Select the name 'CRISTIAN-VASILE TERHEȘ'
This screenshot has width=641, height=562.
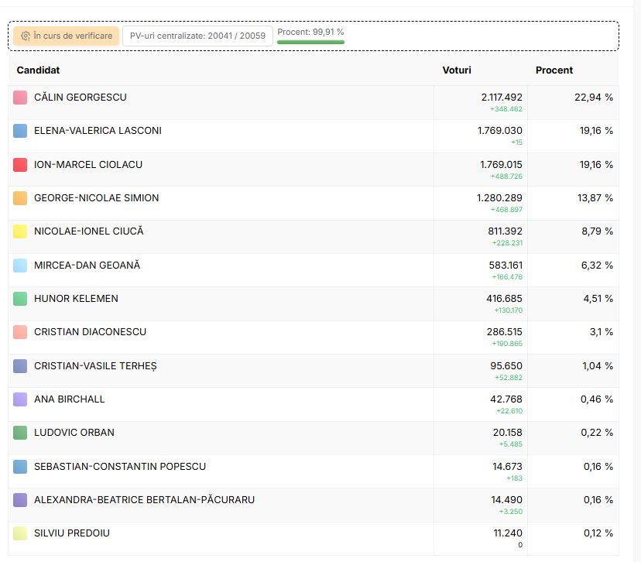95,366
